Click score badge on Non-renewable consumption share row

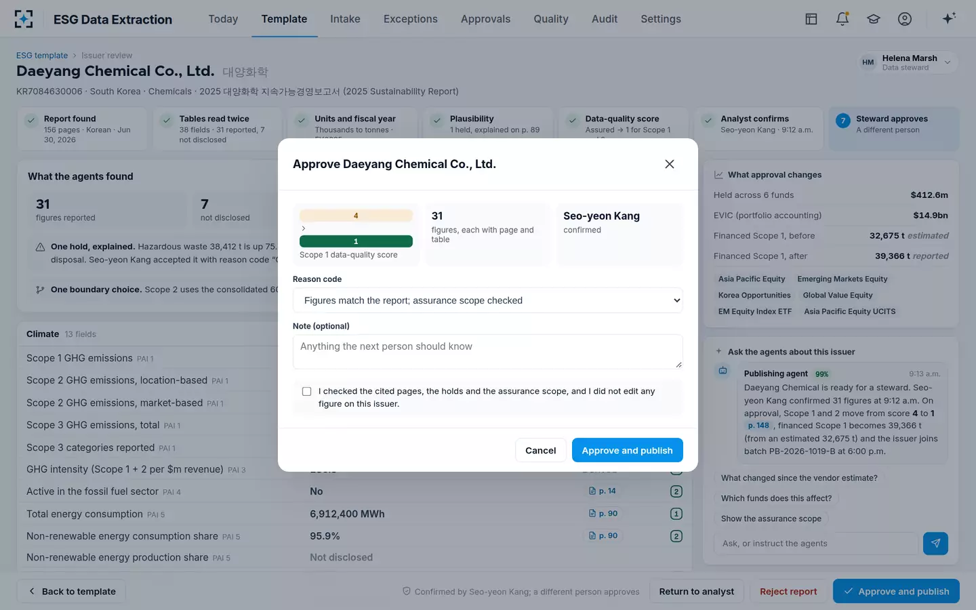(676, 536)
